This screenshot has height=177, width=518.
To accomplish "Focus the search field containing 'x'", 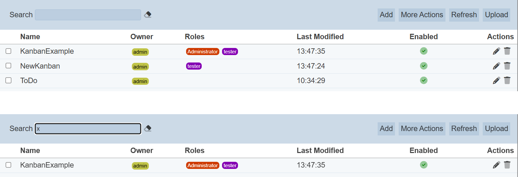I will tap(88, 129).
